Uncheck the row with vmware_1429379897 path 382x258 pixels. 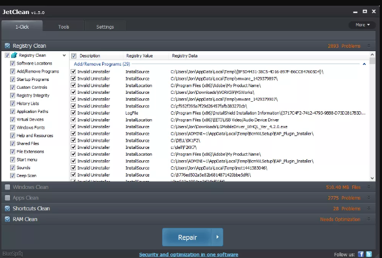click(x=73, y=79)
